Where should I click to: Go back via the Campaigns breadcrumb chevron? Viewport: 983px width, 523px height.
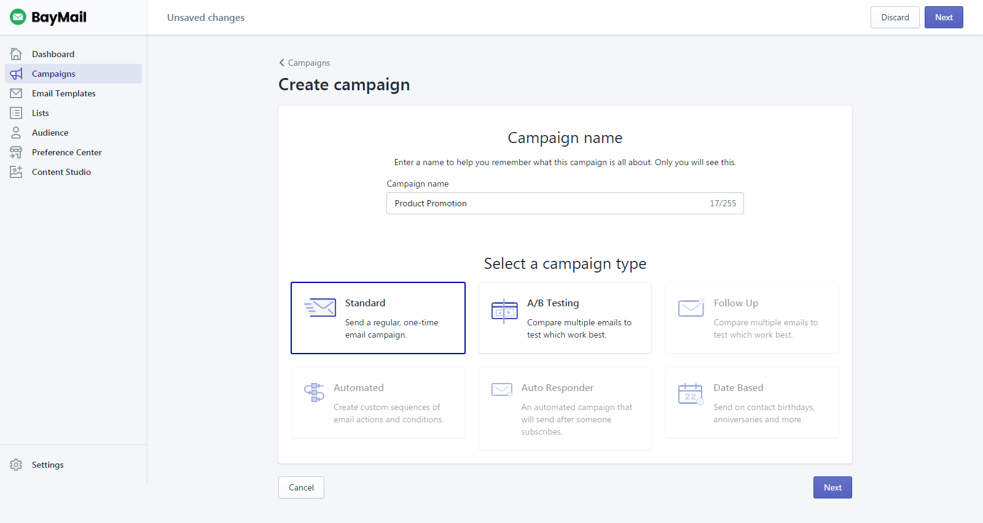[x=281, y=63]
